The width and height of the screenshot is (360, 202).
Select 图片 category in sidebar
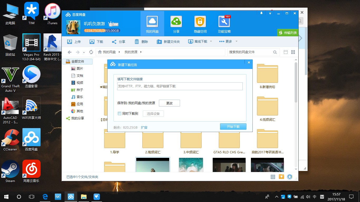[x=77, y=69]
